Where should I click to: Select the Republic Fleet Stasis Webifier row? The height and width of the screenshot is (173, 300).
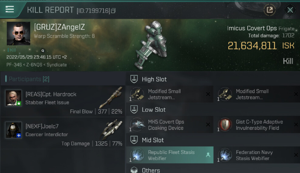tap(169, 155)
